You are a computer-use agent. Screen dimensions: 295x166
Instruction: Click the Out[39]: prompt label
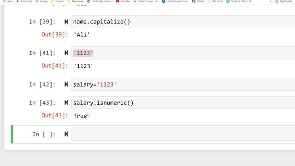click(55, 35)
